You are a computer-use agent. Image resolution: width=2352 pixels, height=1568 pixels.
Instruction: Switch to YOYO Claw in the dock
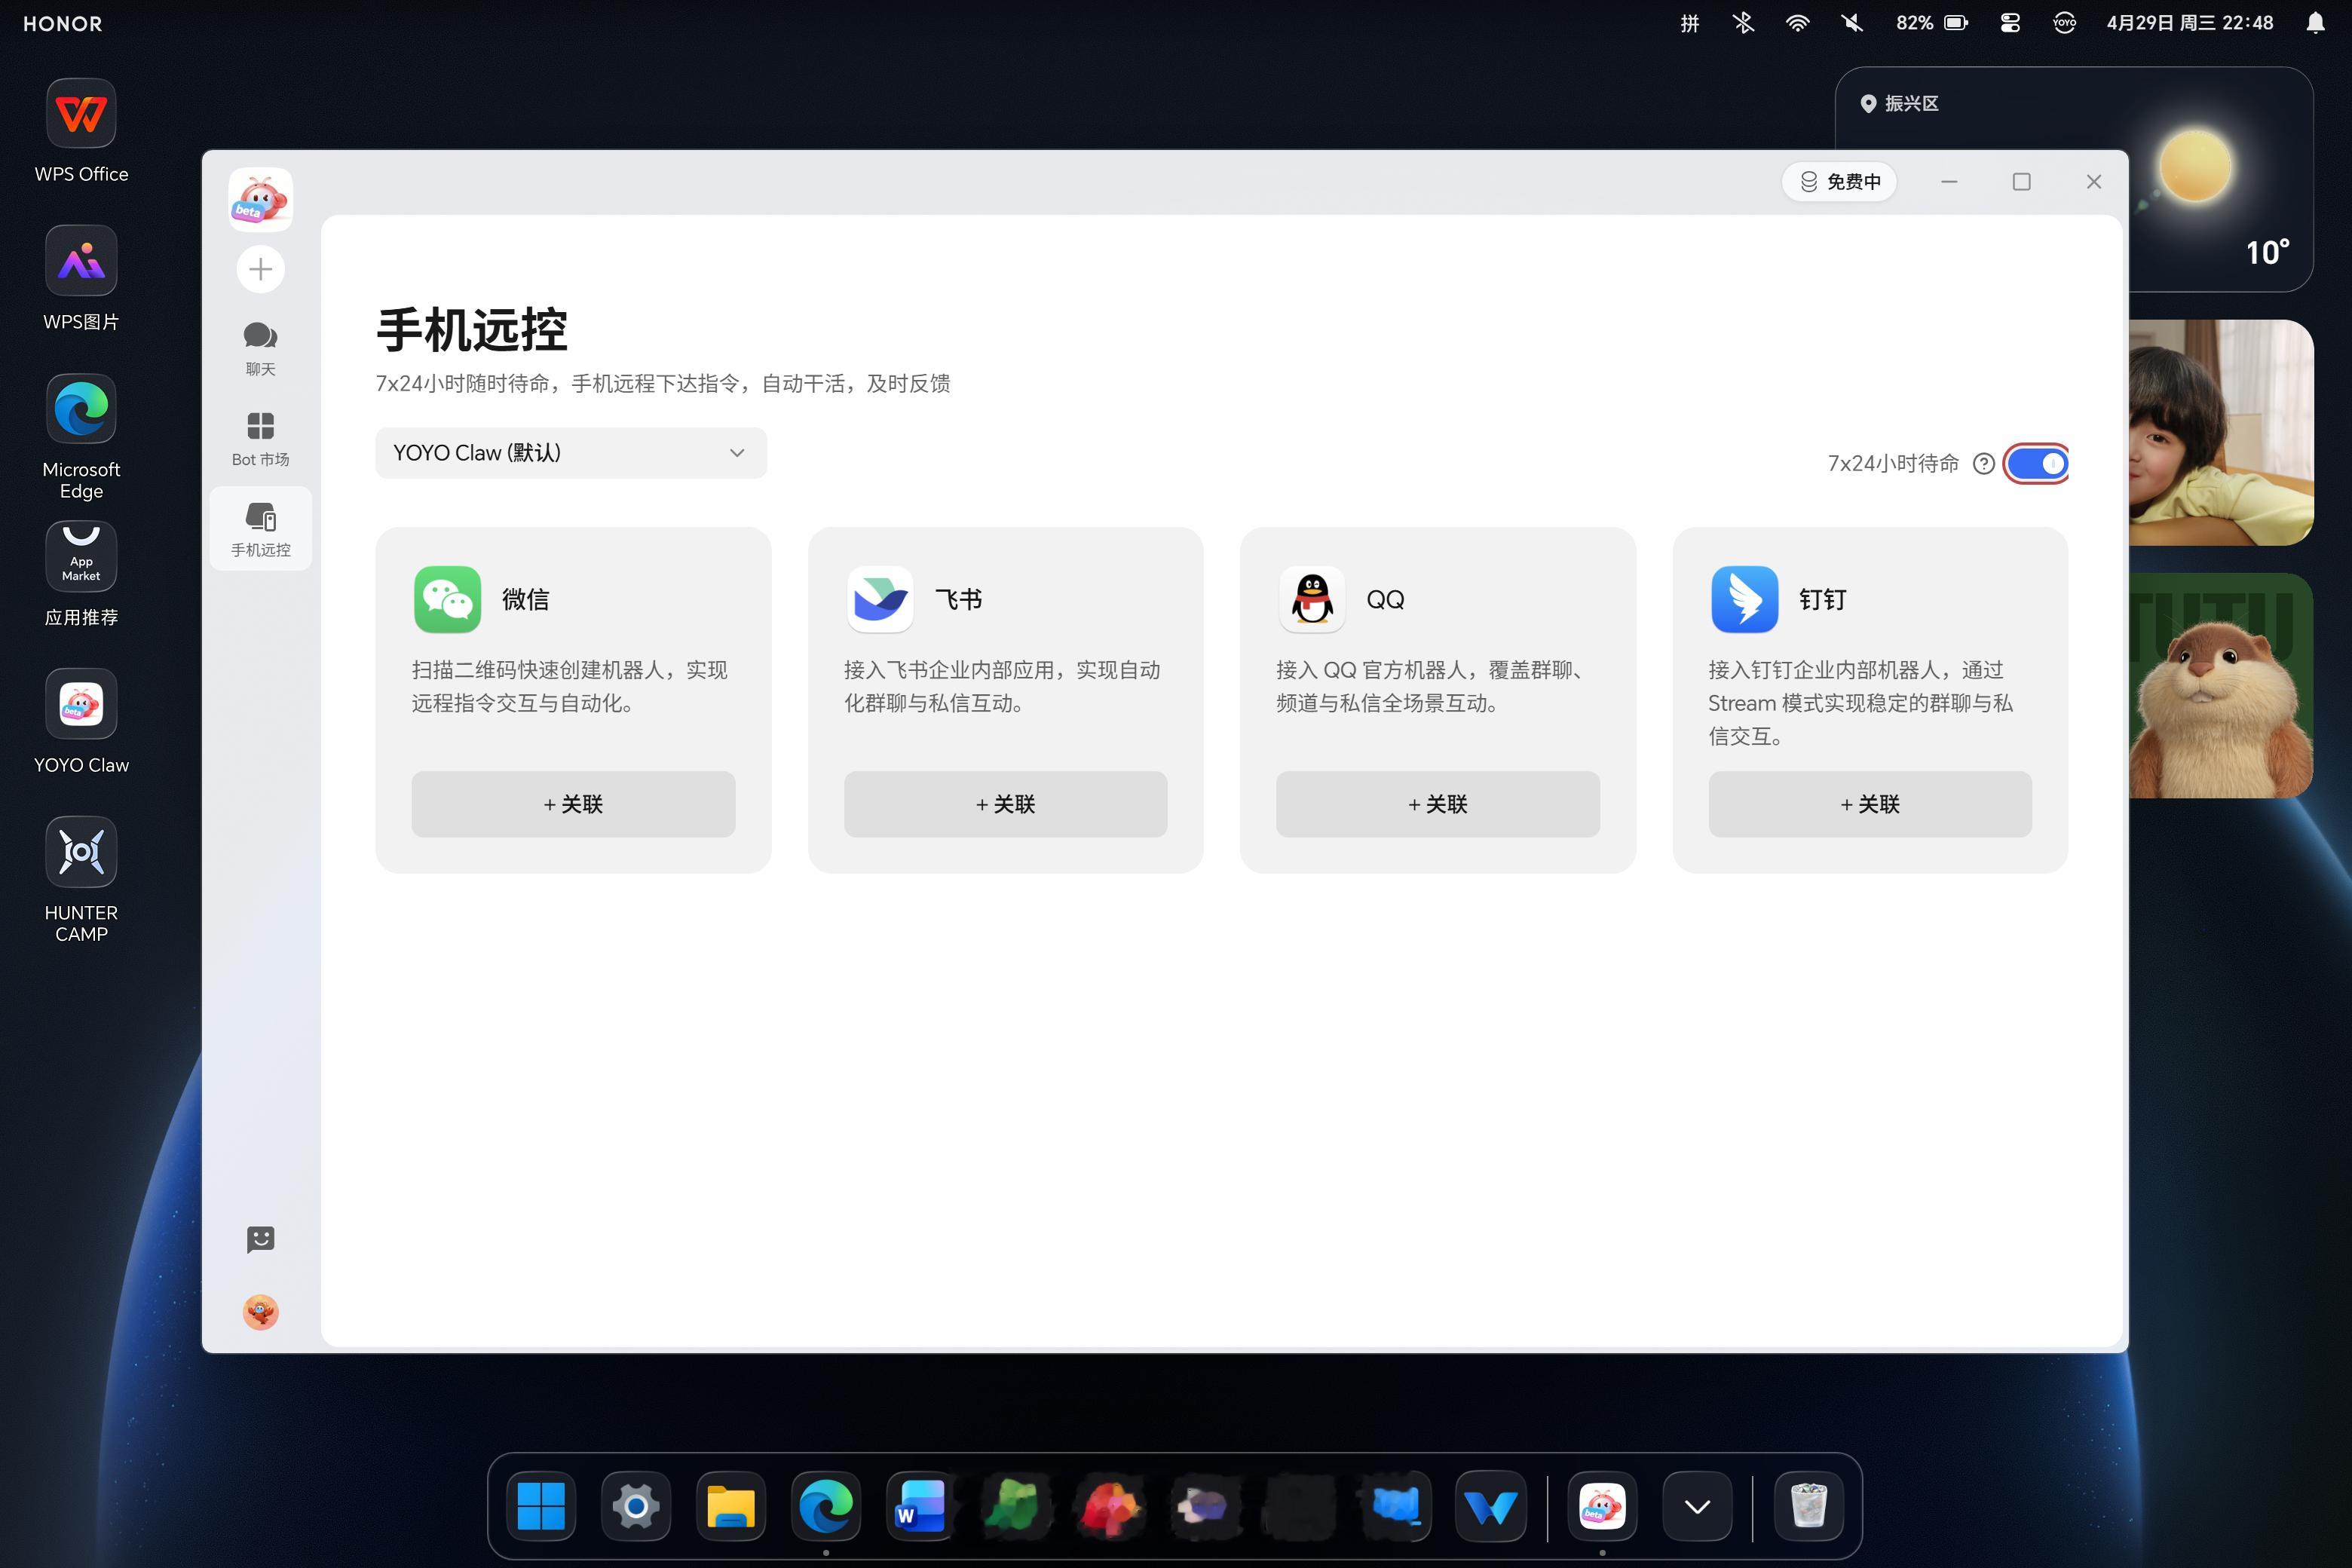(x=1602, y=1506)
